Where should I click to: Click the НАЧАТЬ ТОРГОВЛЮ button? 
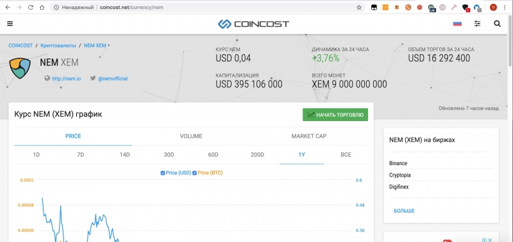point(335,115)
